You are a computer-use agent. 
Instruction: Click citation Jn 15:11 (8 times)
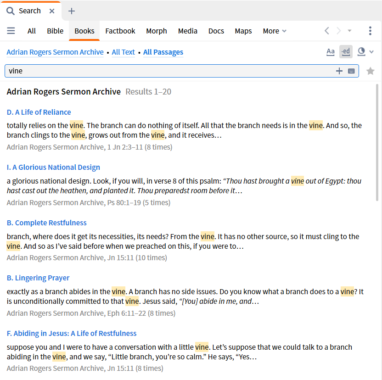(85, 369)
